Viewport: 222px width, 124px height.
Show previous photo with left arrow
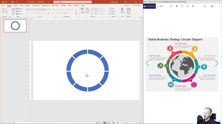coord(147,63)
